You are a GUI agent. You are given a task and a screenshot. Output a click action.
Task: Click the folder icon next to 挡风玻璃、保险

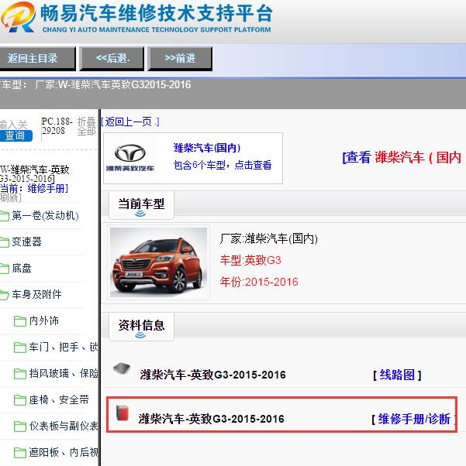point(20,374)
